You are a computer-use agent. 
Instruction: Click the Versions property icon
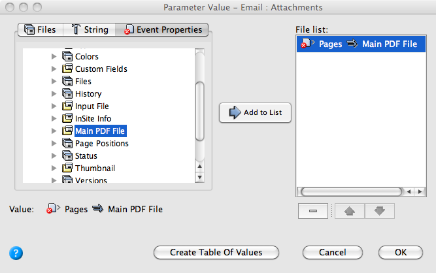67,179
